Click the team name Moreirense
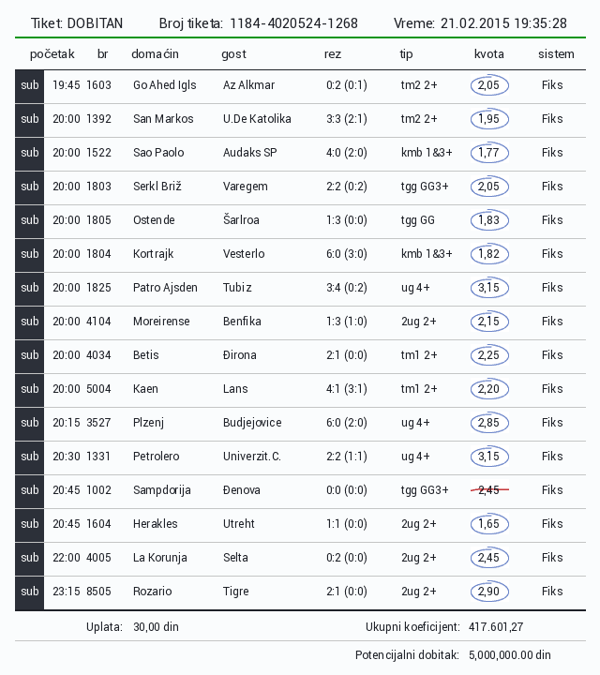Screen dimensions: 600x675 [x=161, y=322]
